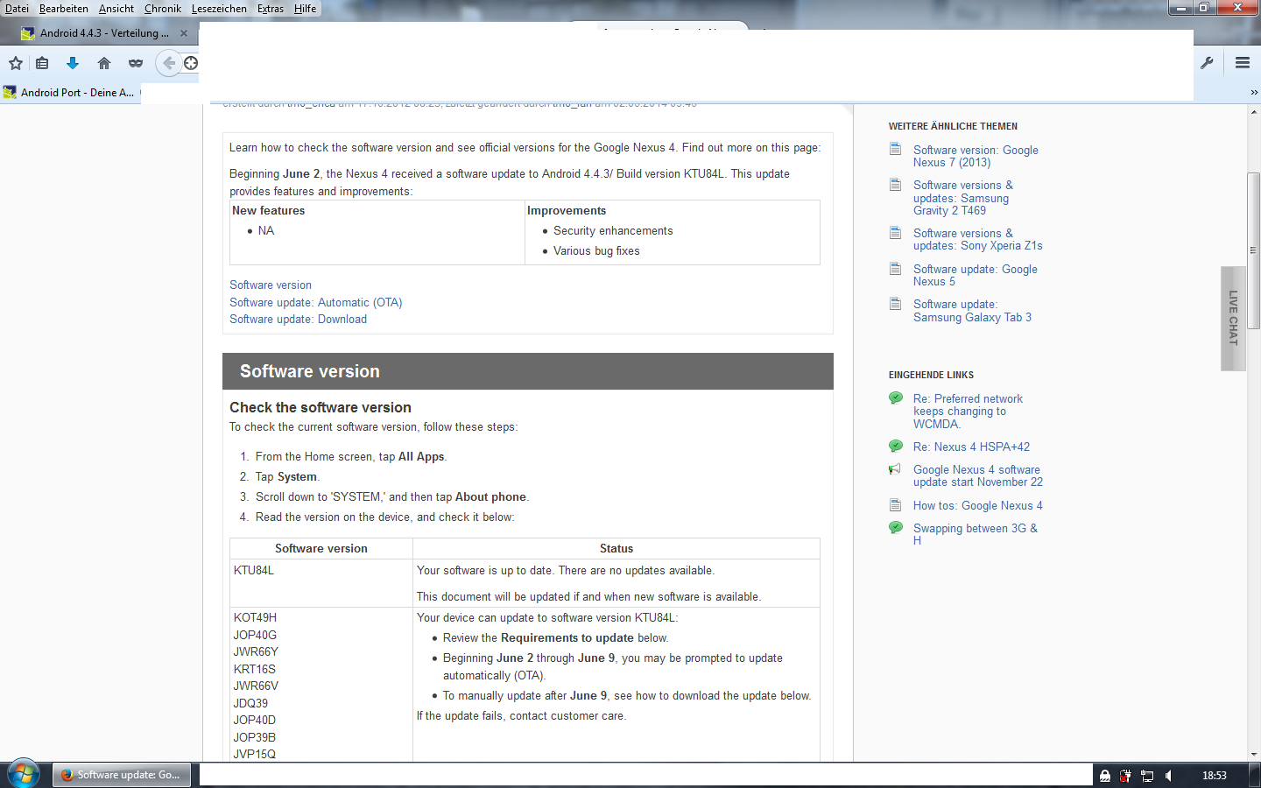This screenshot has height=788, width=1261.
Task: Click the vertical scrollbar thumb
Action: tap(1253, 250)
